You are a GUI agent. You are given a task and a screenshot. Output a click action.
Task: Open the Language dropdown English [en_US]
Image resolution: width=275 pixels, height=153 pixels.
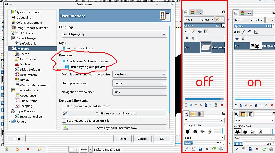click(x=114, y=34)
